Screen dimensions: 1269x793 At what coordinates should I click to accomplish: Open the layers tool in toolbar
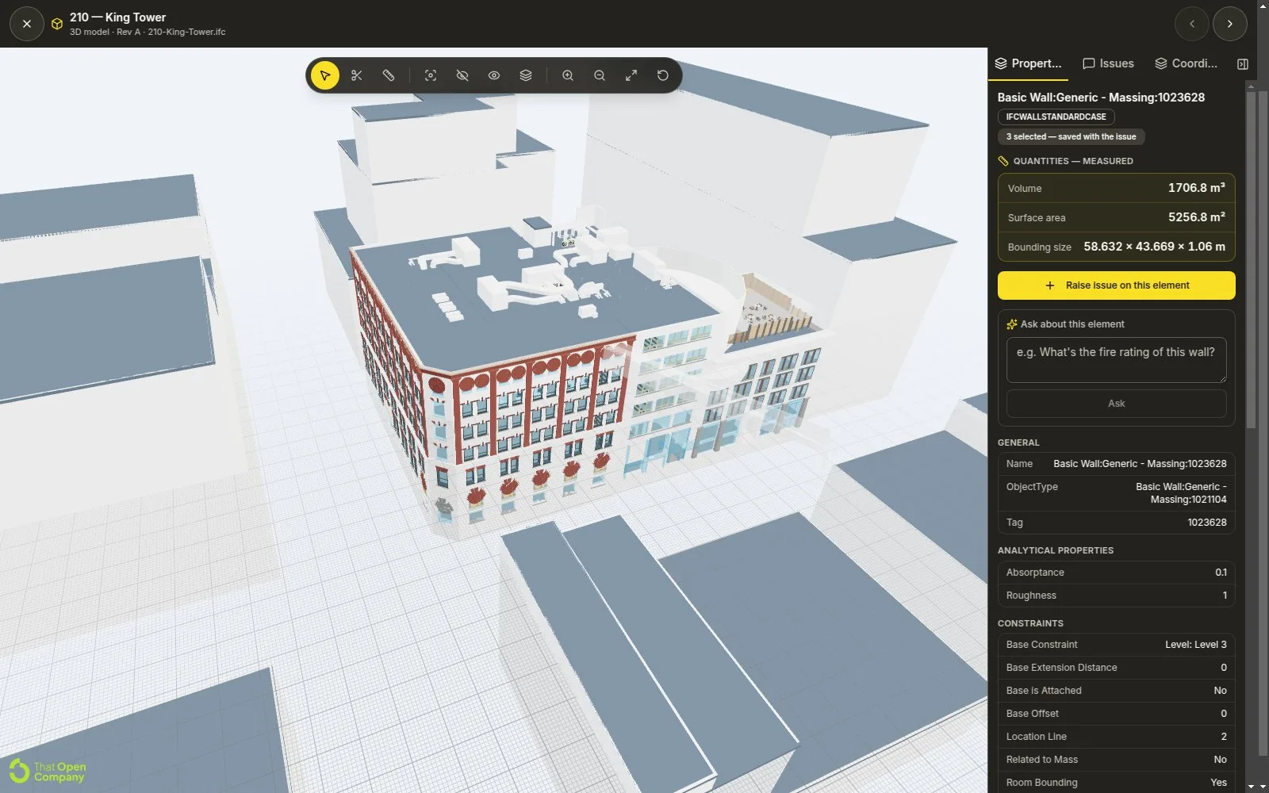tap(526, 75)
